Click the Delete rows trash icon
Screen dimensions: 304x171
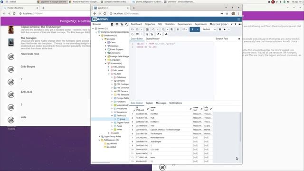pyautogui.click(x=178, y=29)
